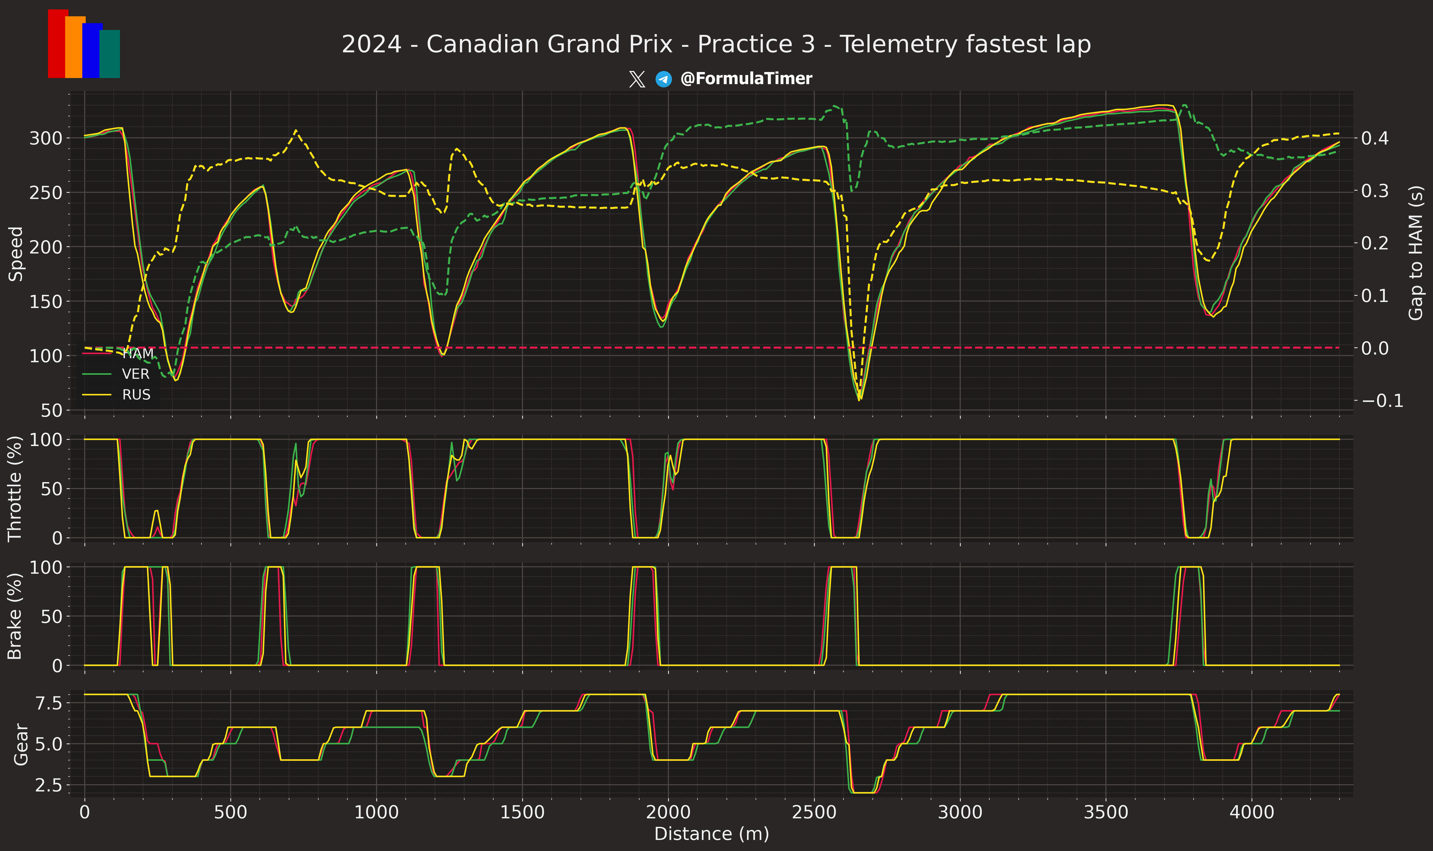Click the "Gear" axis label

[21, 744]
